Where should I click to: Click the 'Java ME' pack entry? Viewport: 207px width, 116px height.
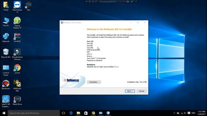tap(90, 48)
